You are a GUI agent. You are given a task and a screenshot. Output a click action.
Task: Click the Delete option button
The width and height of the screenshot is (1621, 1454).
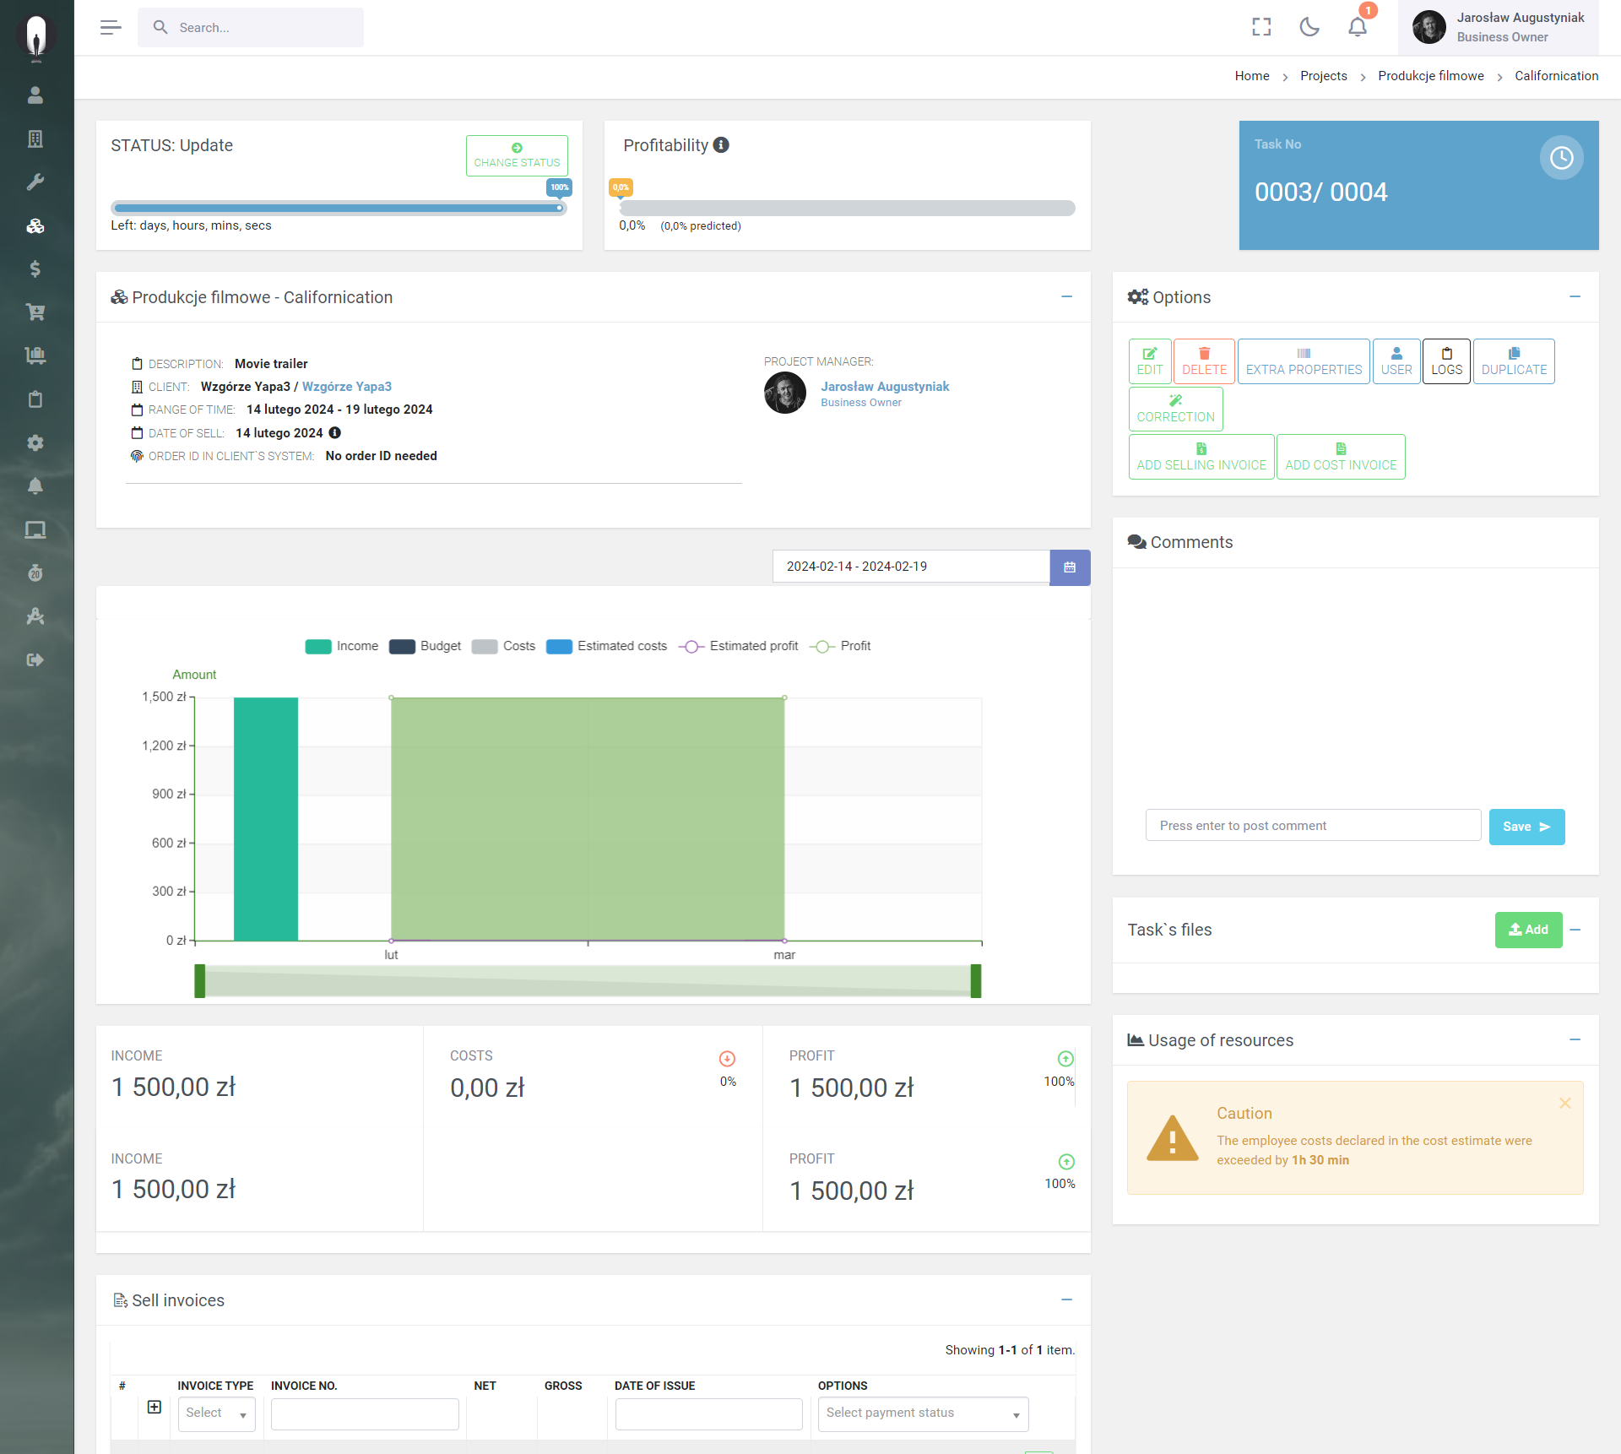[x=1205, y=361]
